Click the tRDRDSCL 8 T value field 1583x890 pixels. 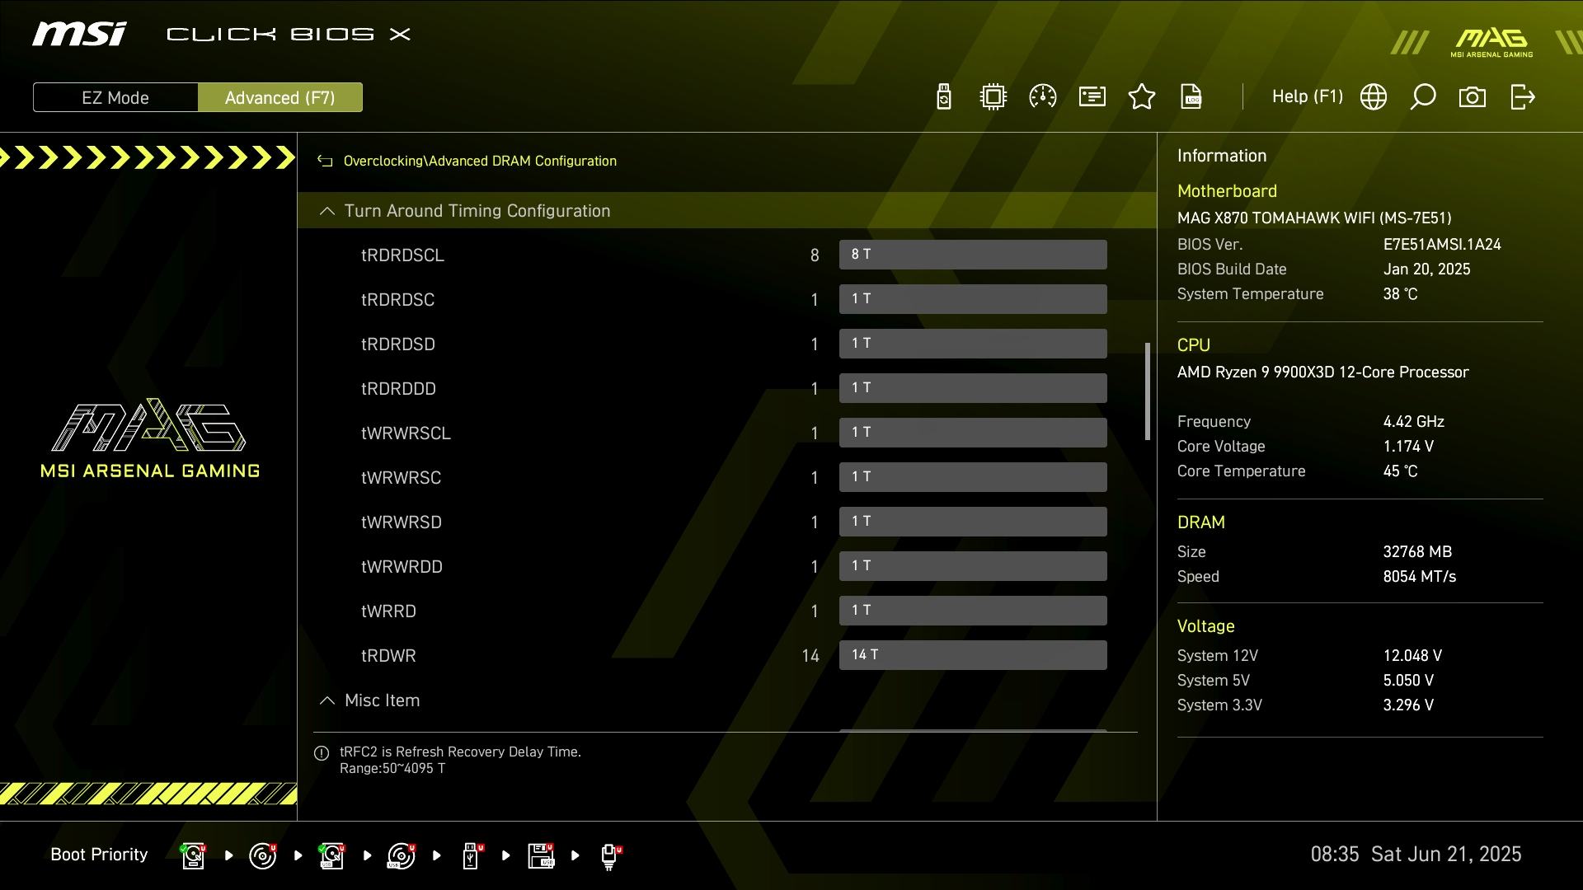tap(973, 255)
